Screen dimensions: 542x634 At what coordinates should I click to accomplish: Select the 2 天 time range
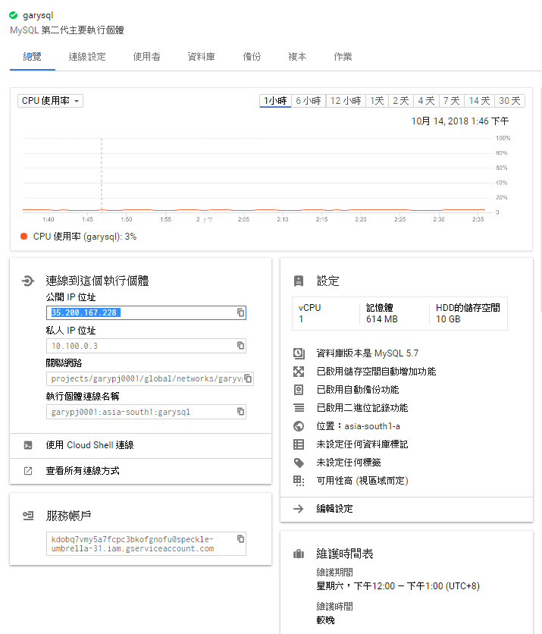(401, 101)
